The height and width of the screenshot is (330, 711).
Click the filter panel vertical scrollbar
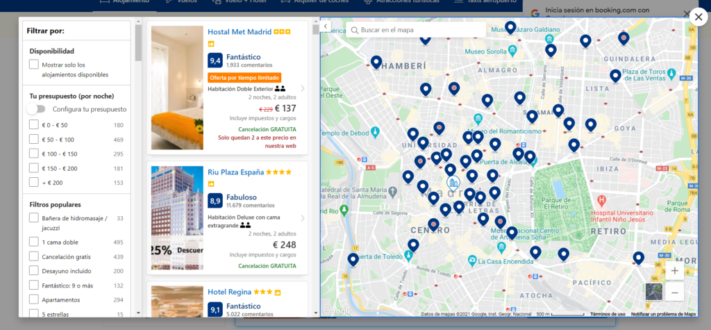(x=138, y=41)
